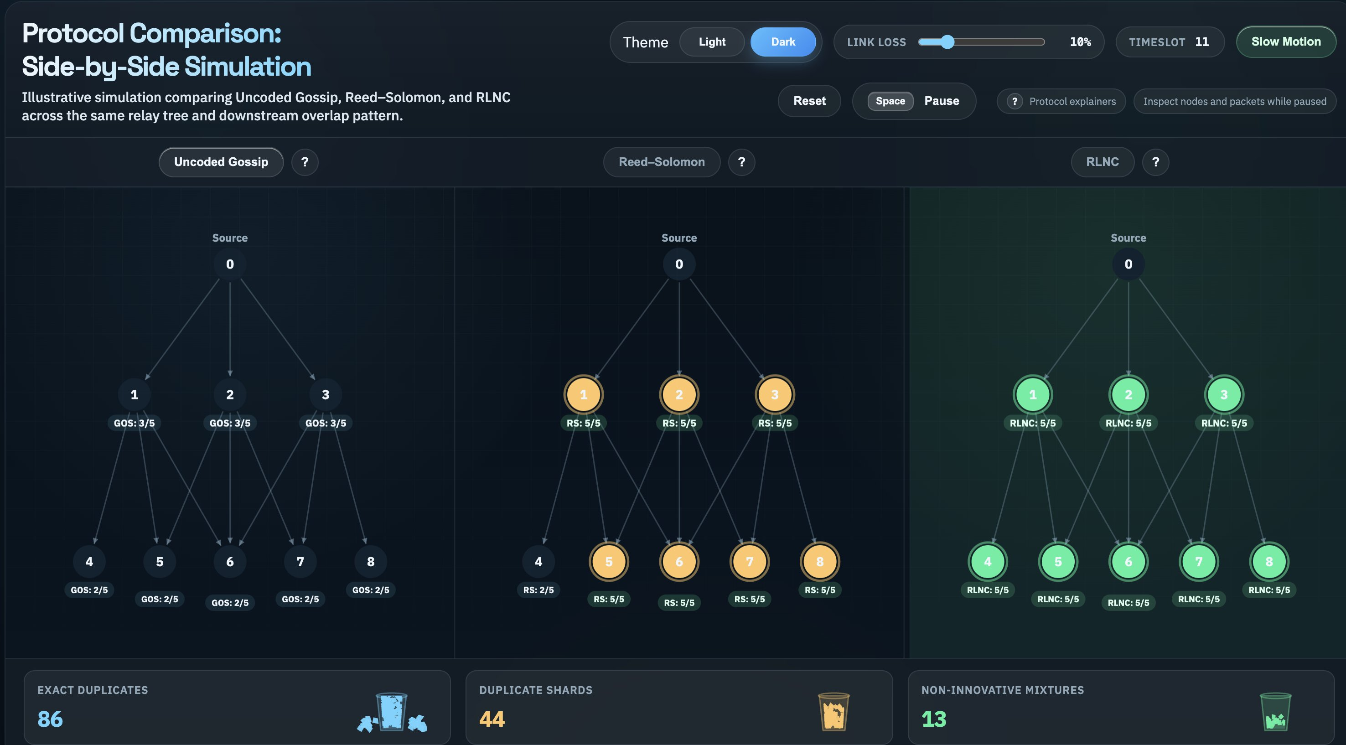Inspect green node 4 in RLNC tree

click(988, 562)
